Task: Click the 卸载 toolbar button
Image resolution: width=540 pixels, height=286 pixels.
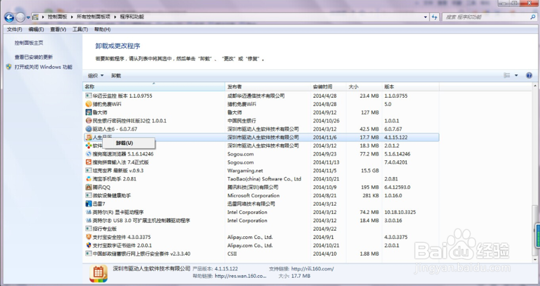Action: (x=116, y=76)
